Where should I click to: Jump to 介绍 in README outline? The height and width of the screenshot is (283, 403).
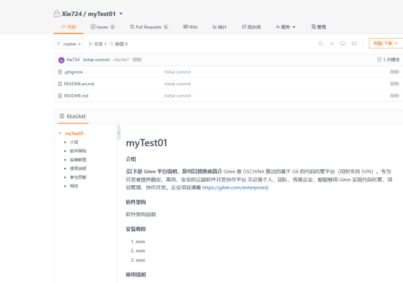tap(74, 142)
